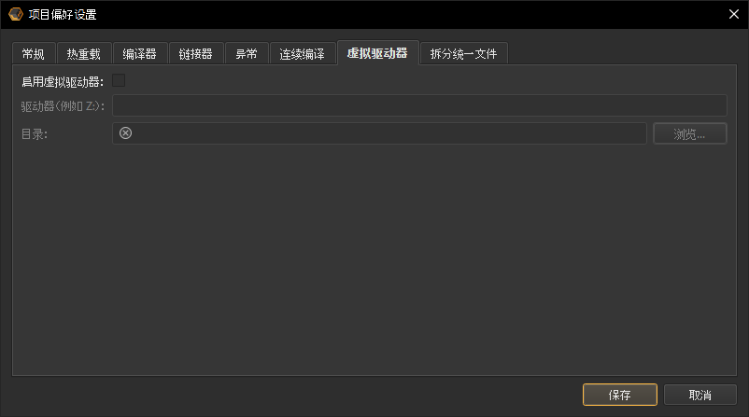Click the error icon in 目录 field
Viewport: 749px width, 417px height.
tap(126, 133)
